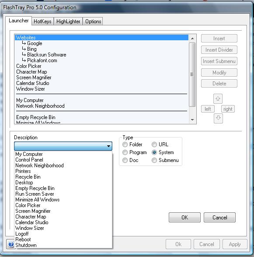Open the Options tab
This screenshot has width=254, height=257.
[x=93, y=21]
